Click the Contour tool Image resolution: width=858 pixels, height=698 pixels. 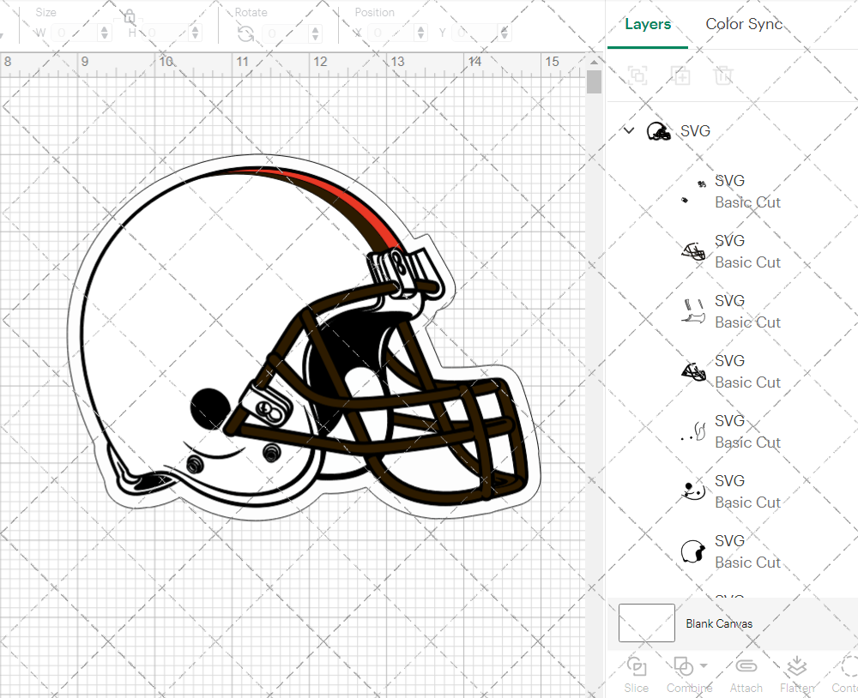(845, 675)
